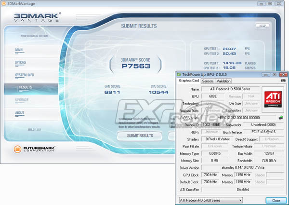Click the GPU-Z title bar icon
Screen dimensions: 289x205
[x=179, y=75]
